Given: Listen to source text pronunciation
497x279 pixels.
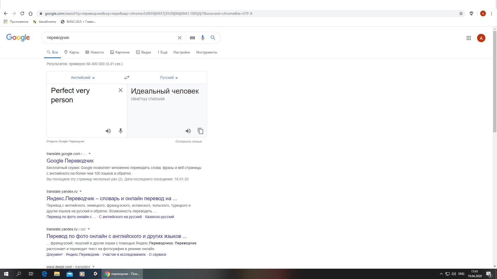Looking at the screenshot, I should [108, 131].
